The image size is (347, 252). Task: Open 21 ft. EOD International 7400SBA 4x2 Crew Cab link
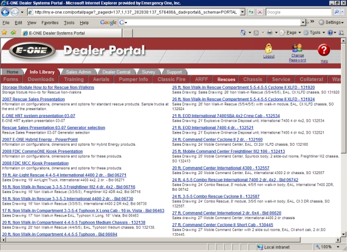(x=226, y=116)
